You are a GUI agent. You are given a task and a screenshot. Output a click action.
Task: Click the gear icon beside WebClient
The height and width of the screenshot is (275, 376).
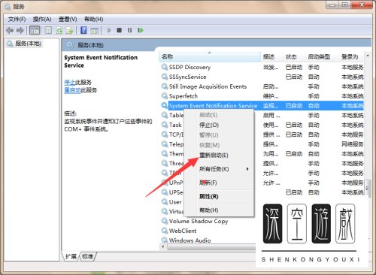tap(165, 231)
